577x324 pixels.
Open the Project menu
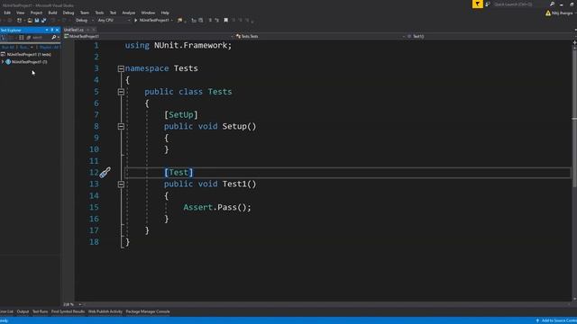coord(36,13)
